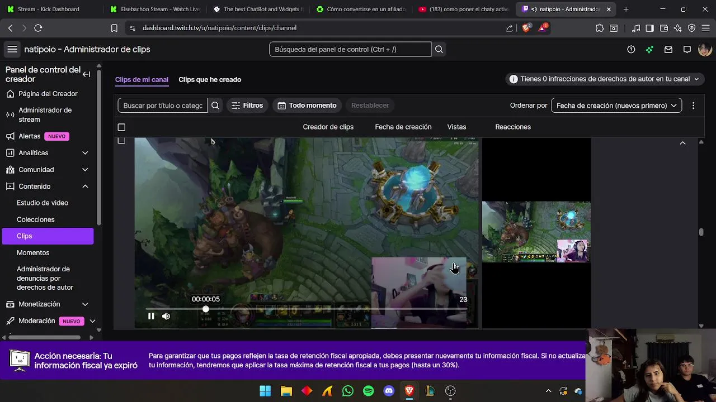The image size is (716, 402).
Task: Open Discord from the taskbar
Action: pos(389,391)
